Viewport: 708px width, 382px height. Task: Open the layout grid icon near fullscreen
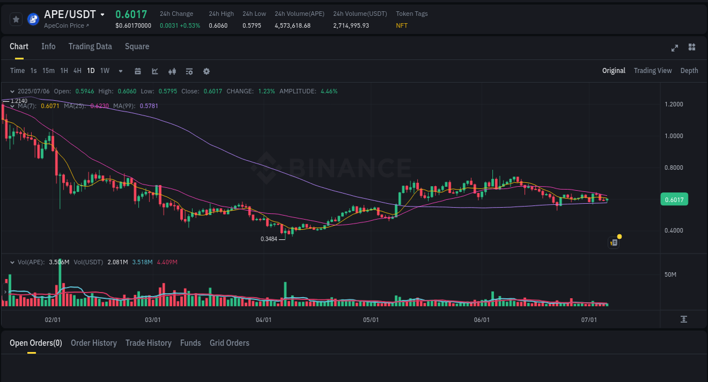tap(692, 48)
